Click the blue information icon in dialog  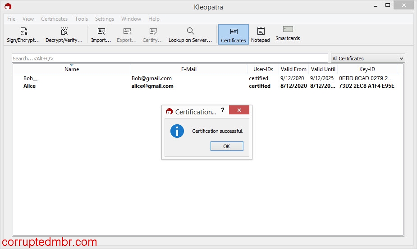177,131
